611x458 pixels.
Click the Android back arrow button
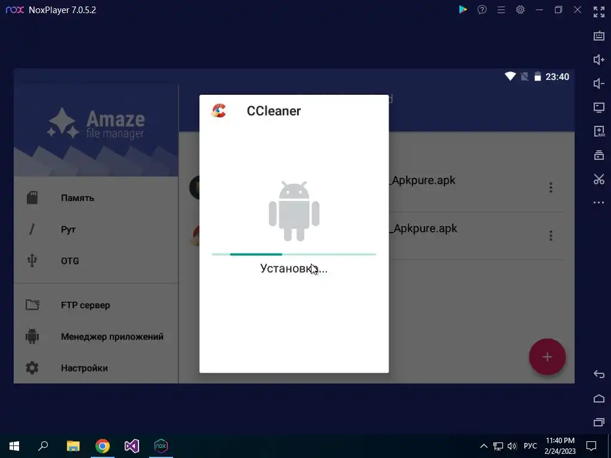click(x=599, y=375)
